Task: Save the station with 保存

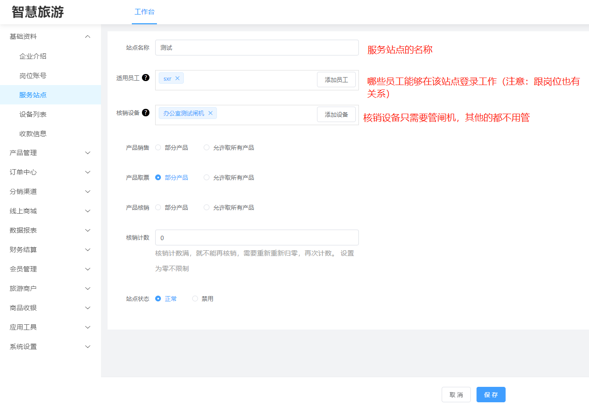Action: 491,395
